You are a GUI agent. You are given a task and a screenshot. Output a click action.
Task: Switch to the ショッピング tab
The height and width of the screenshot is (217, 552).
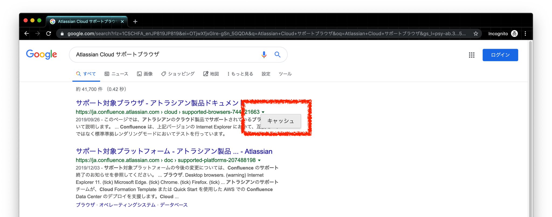pyautogui.click(x=178, y=74)
